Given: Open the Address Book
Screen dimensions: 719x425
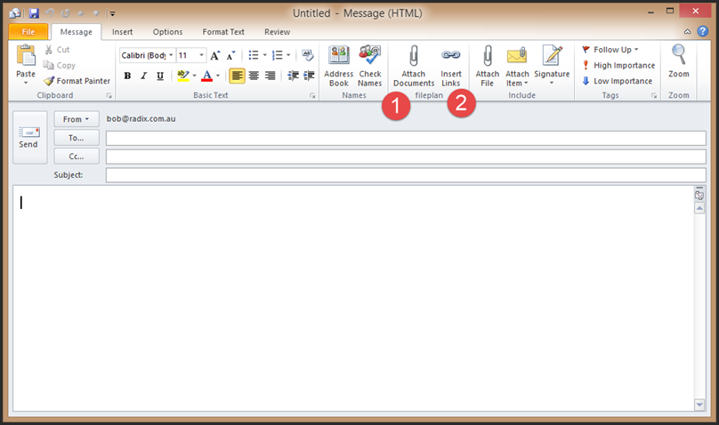Looking at the screenshot, I should (x=338, y=66).
